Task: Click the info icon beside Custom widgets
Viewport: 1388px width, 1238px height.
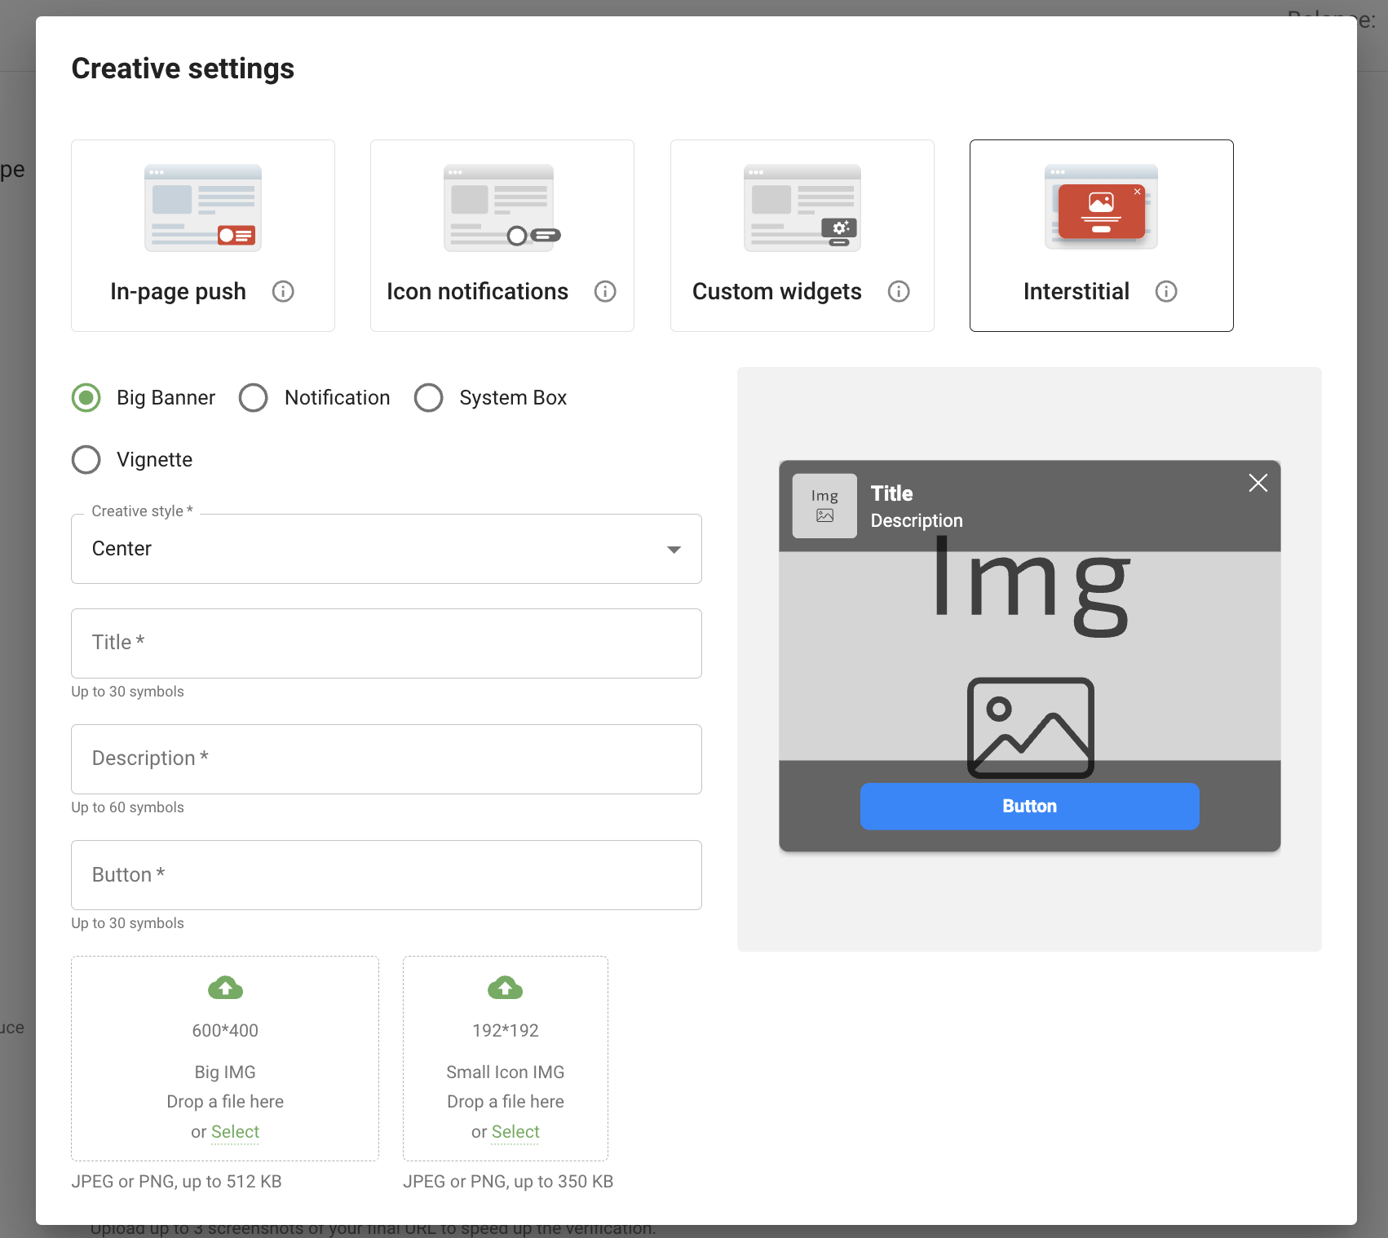Action: click(x=899, y=291)
